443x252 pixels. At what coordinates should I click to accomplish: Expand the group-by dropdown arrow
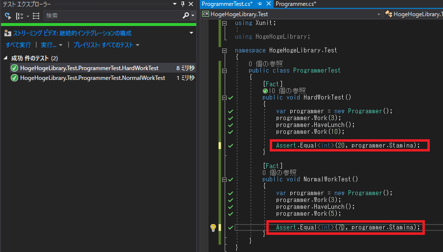(28, 16)
